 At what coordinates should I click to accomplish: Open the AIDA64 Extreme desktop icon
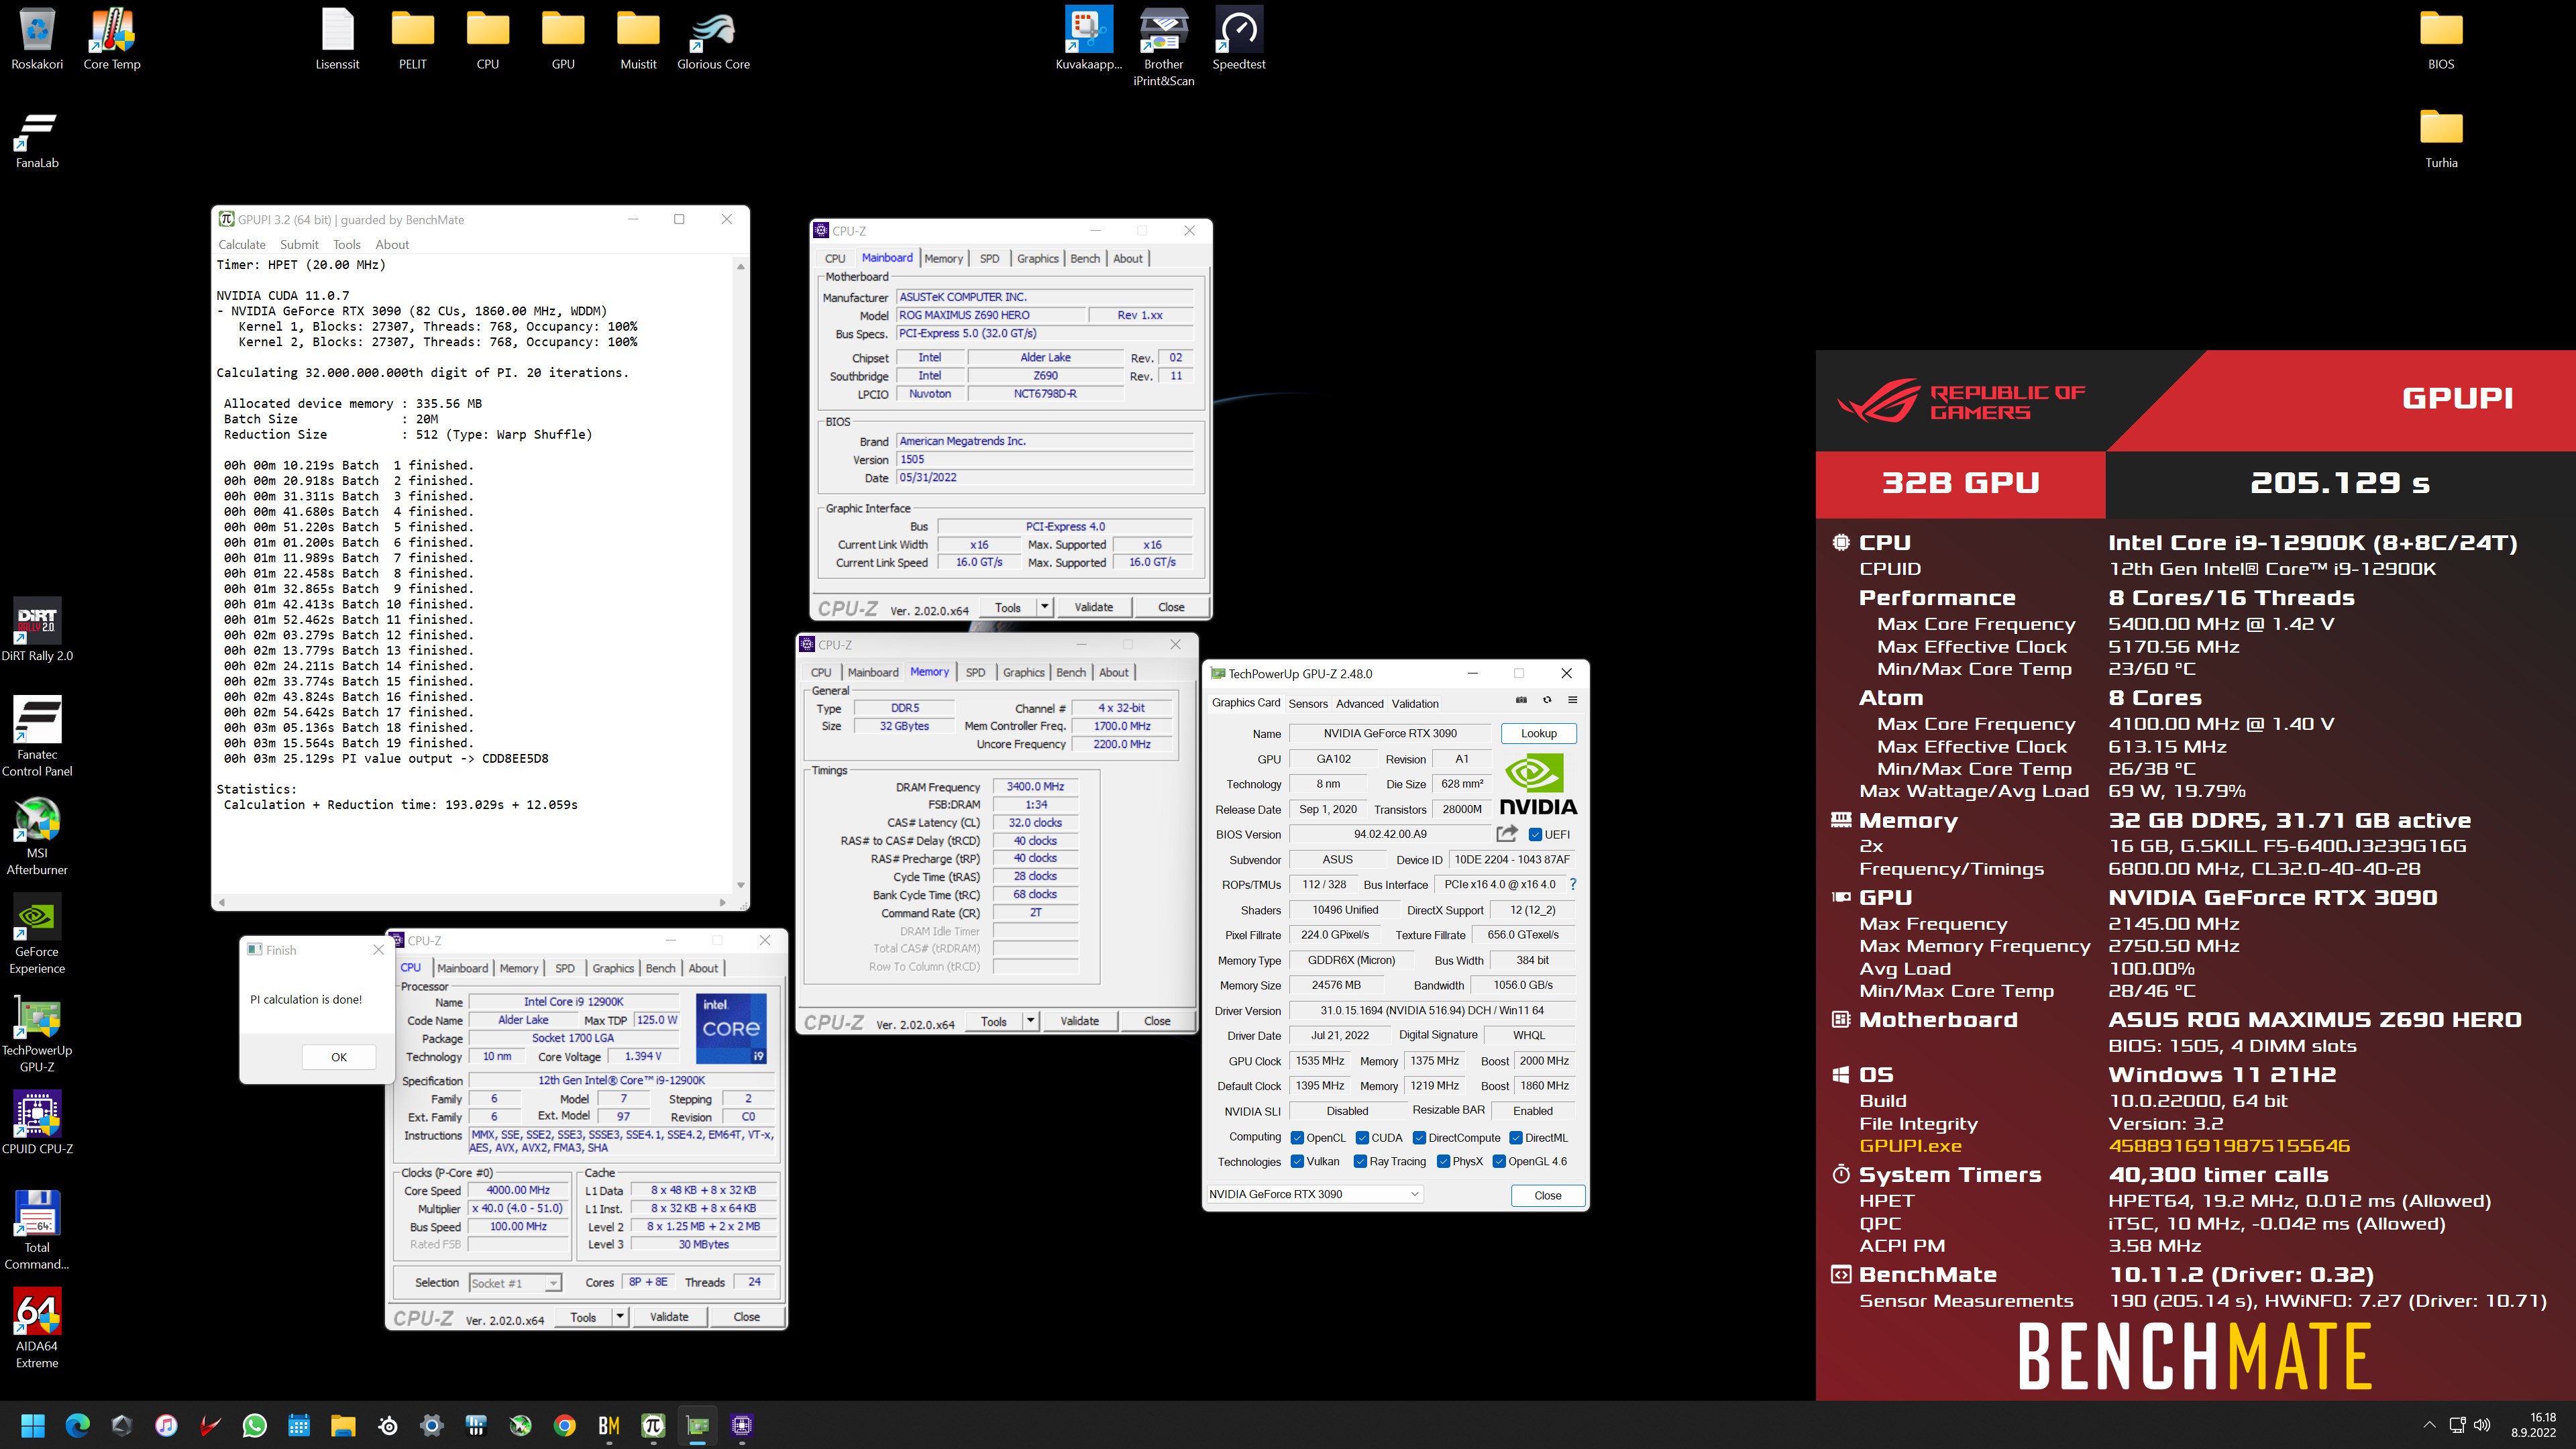37,1328
